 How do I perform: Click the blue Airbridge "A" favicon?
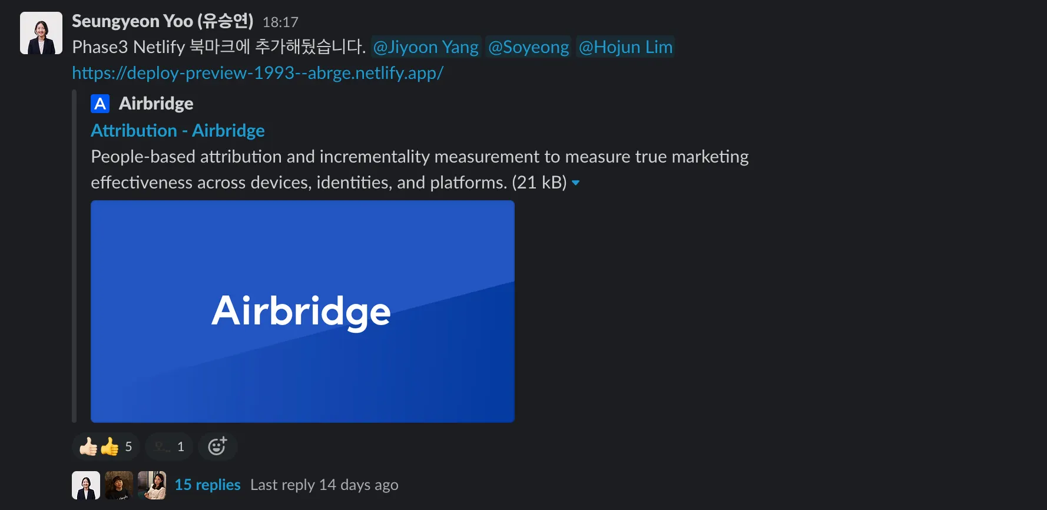coord(100,104)
